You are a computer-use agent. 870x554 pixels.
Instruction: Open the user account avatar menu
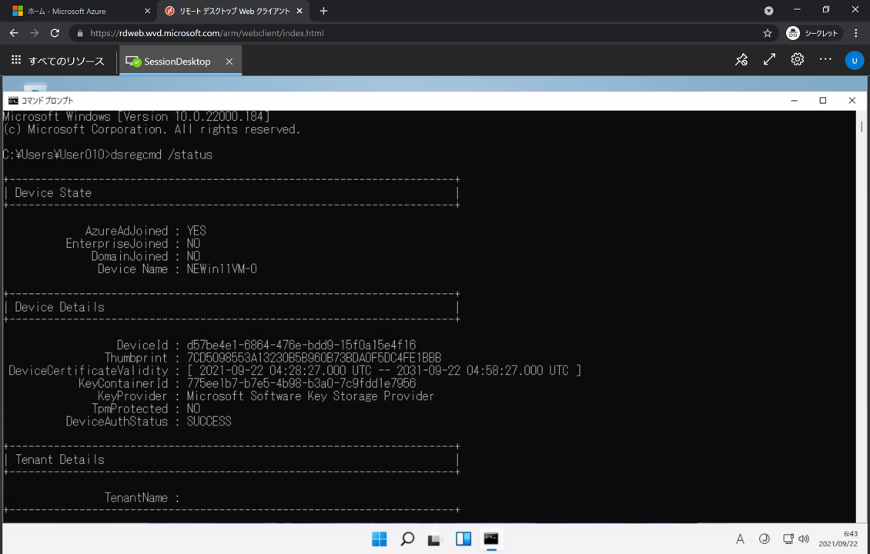coord(854,61)
